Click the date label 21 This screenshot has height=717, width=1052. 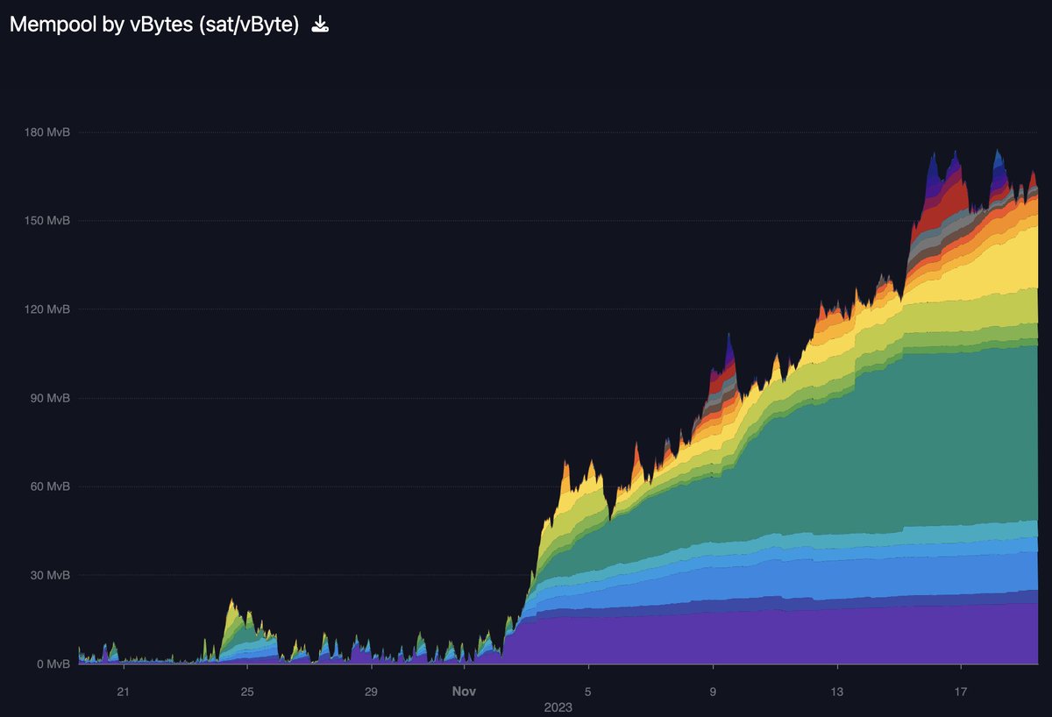click(x=124, y=692)
